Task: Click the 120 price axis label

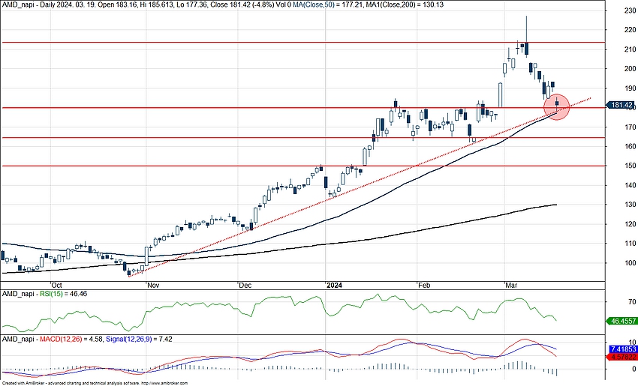Action: pos(630,224)
